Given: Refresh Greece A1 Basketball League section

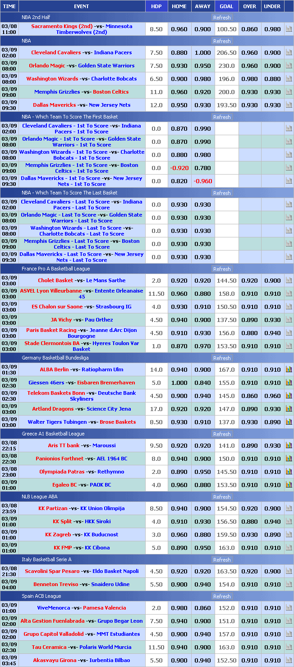Looking at the screenshot, I should (x=222, y=434).
